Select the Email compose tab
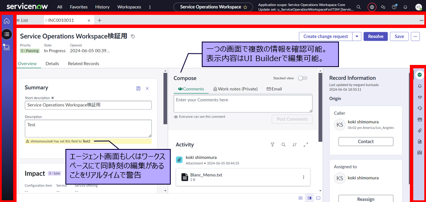 pyautogui.click(x=274, y=89)
